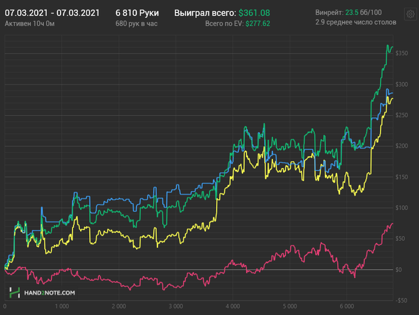
Task: Click "2.9 среднее число столов" text
Action: [x=356, y=22]
